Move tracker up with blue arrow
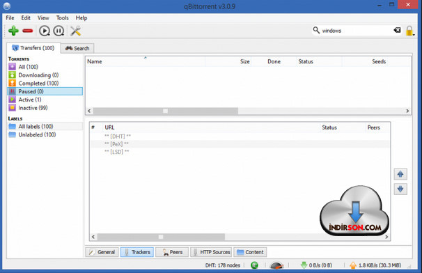This screenshot has height=273, width=422. [400, 174]
